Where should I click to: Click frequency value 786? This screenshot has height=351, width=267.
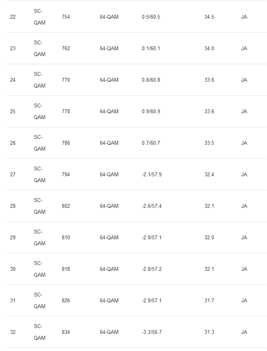(x=66, y=143)
